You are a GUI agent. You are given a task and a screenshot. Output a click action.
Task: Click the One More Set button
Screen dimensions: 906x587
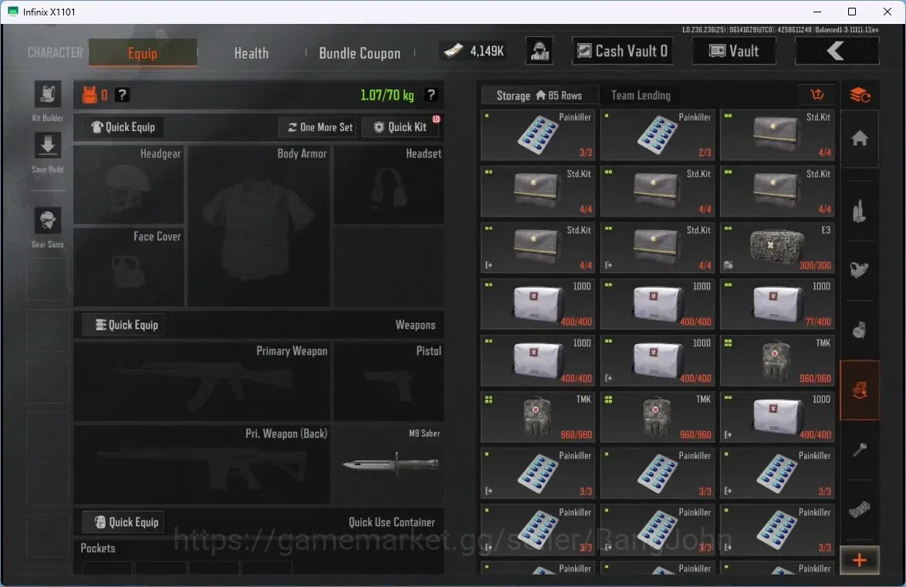pos(321,127)
